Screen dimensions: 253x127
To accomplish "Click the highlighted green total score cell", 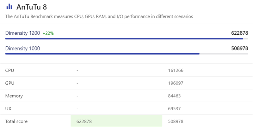I will (x=116, y=121).
